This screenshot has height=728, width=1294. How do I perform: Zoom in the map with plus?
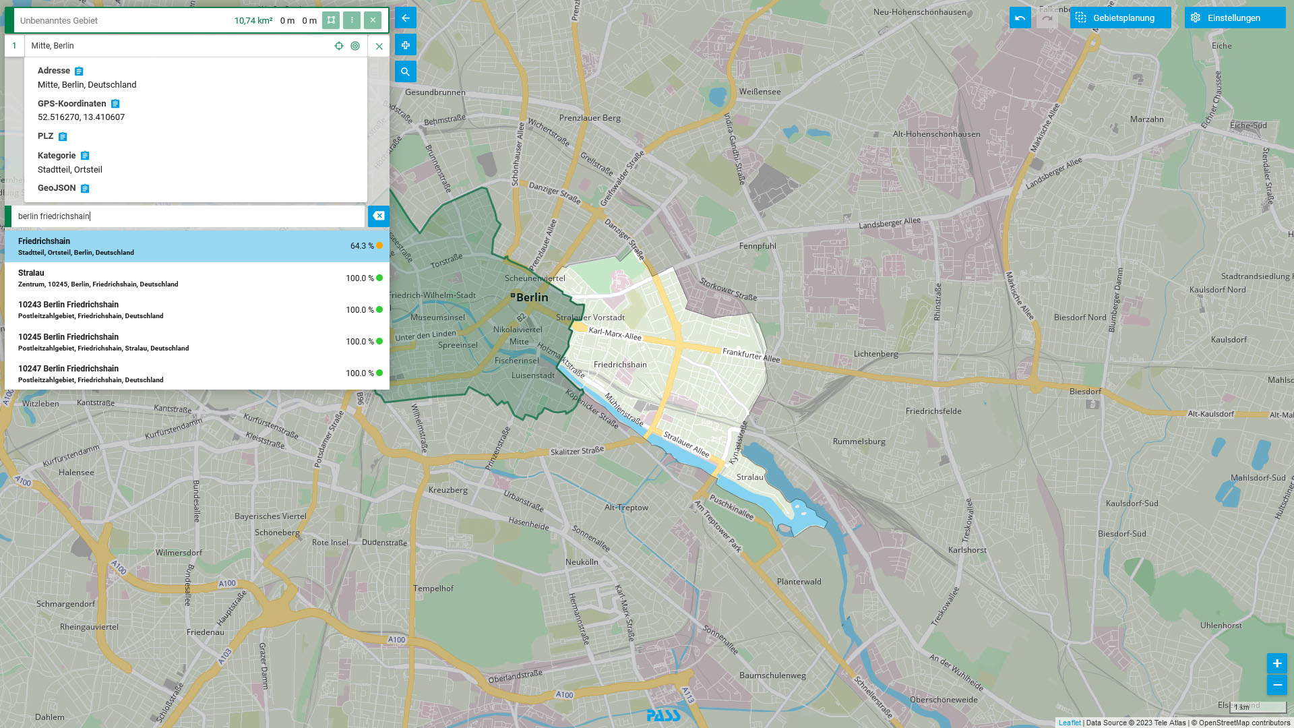coord(1277,663)
